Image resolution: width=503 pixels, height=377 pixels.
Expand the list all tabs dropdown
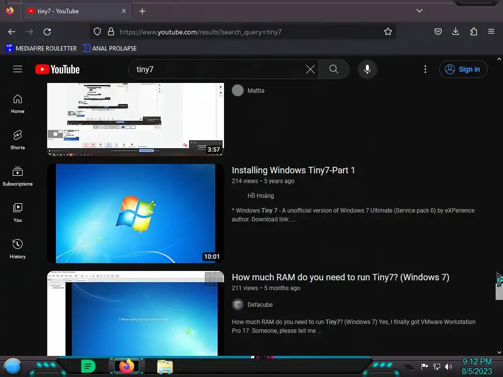coord(419,11)
